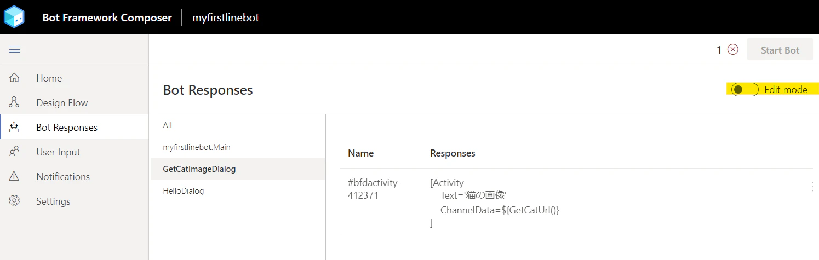This screenshot has width=819, height=260.
Task: Click the #bfdactivity-412371 name cell
Action: point(374,189)
